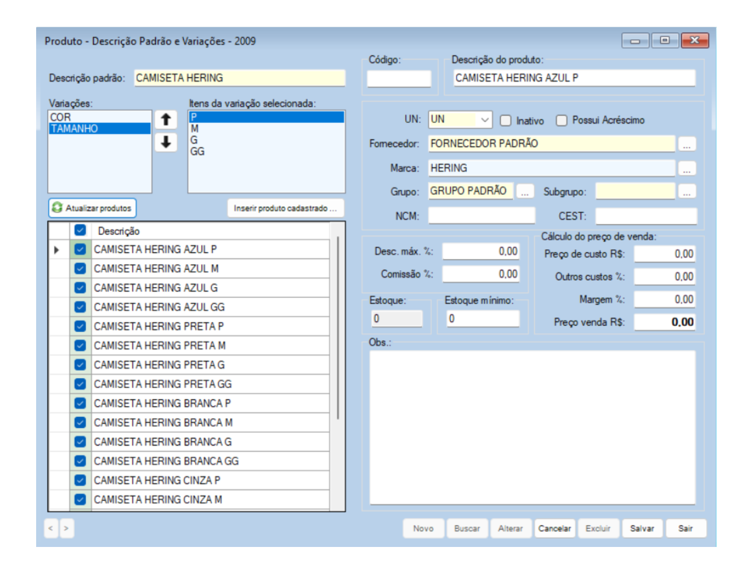Click the move down arrow for variations
The height and width of the screenshot is (575, 748).
[166, 142]
